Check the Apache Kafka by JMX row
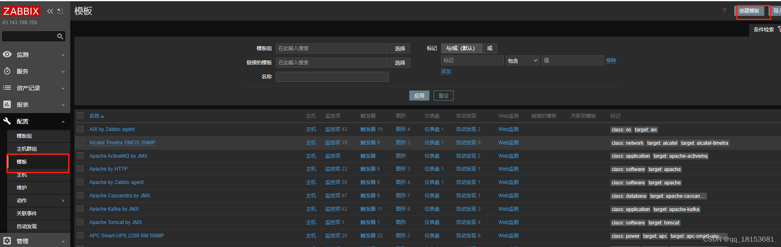This screenshot has height=247, width=781. tap(80, 209)
